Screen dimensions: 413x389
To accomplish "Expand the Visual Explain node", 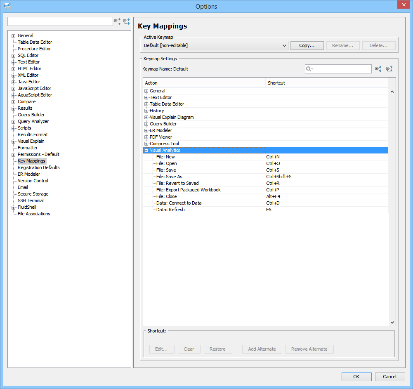I will [x=14, y=141].
